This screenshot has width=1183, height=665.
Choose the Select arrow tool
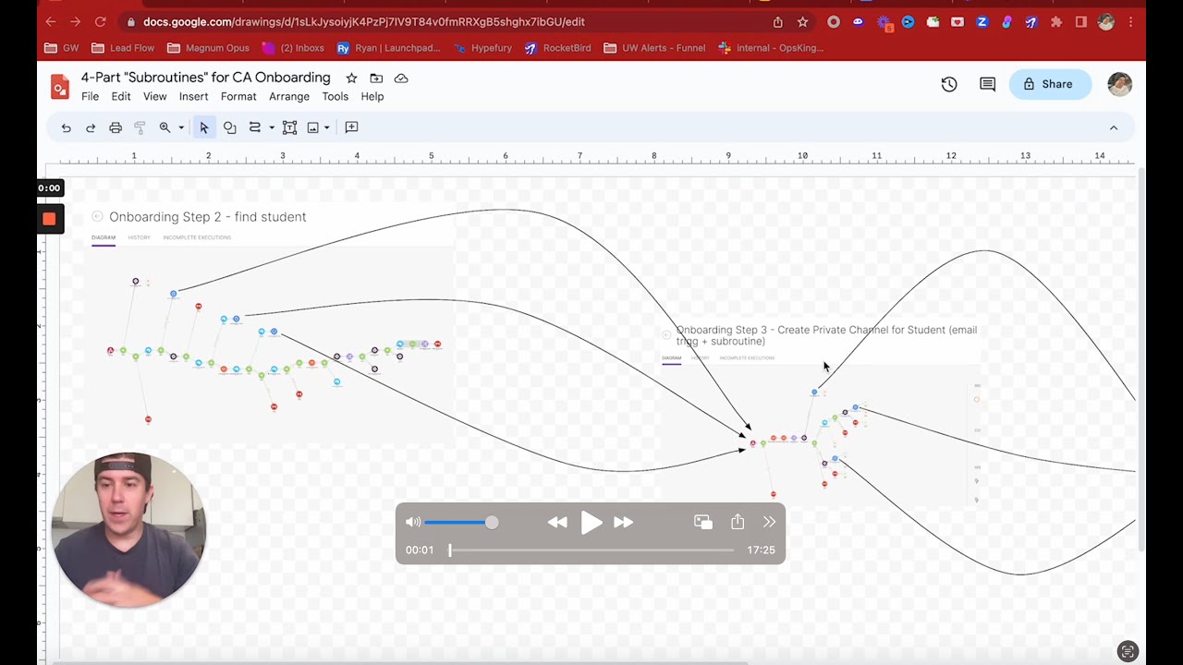click(204, 127)
